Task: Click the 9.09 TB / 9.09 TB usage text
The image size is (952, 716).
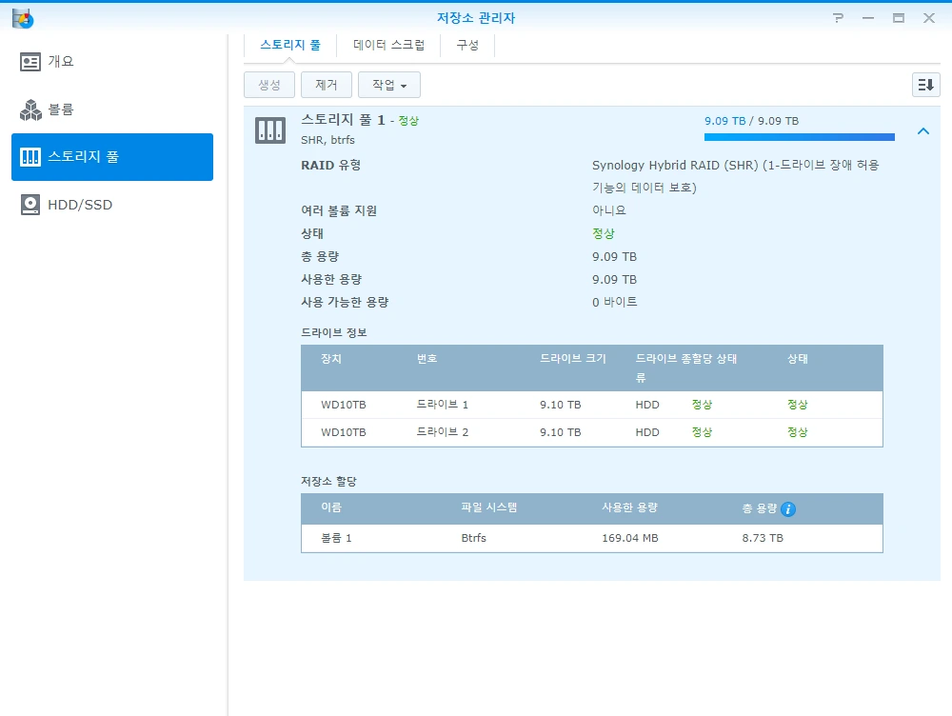Action: (x=751, y=121)
